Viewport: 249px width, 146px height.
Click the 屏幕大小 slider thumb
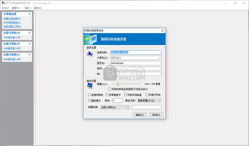[118, 84]
